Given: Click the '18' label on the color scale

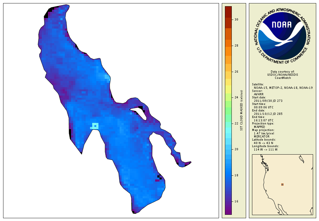Looking at the screenshot, I should click(x=236, y=175).
